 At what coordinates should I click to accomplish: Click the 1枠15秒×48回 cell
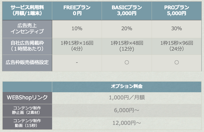(x=127, y=46)
